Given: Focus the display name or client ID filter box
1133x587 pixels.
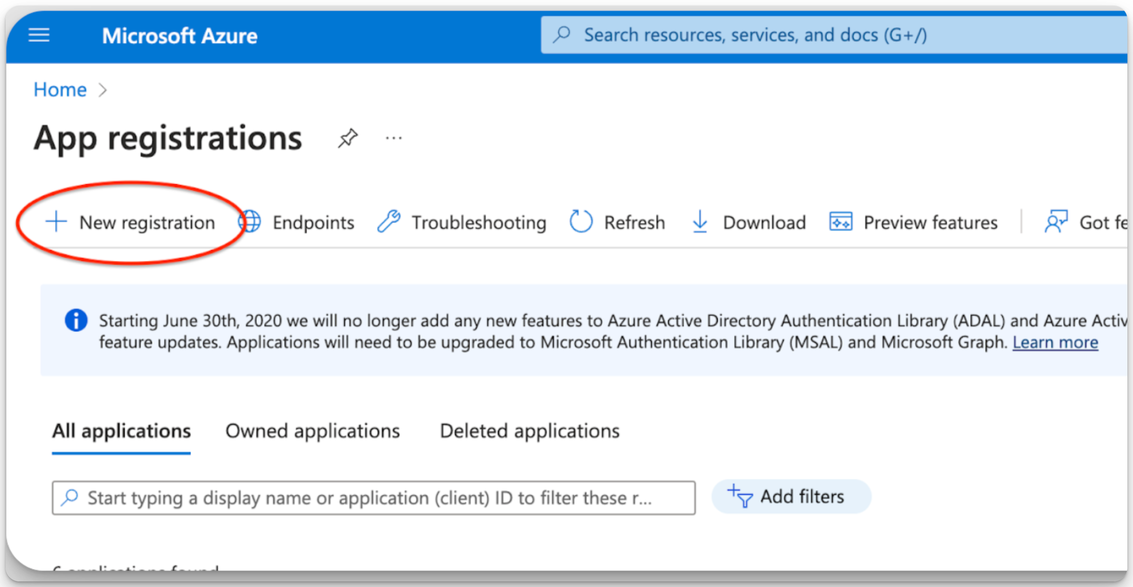Looking at the screenshot, I should pyautogui.click(x=374, y=498).
